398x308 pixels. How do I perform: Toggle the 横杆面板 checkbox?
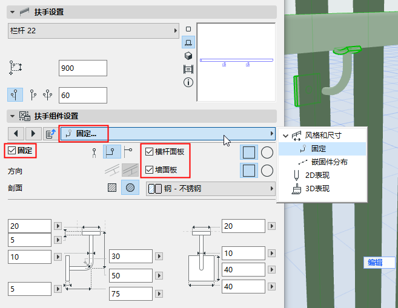(149, 152)
